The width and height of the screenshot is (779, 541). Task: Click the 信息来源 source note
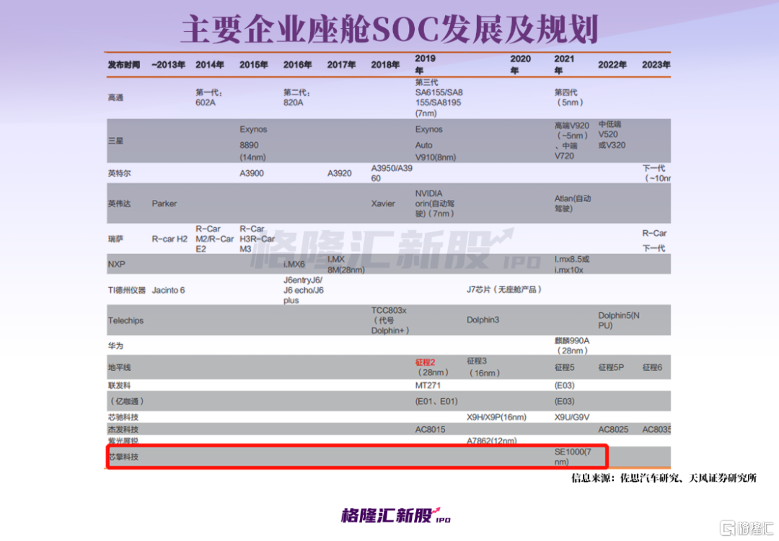[x=664, y=478]
